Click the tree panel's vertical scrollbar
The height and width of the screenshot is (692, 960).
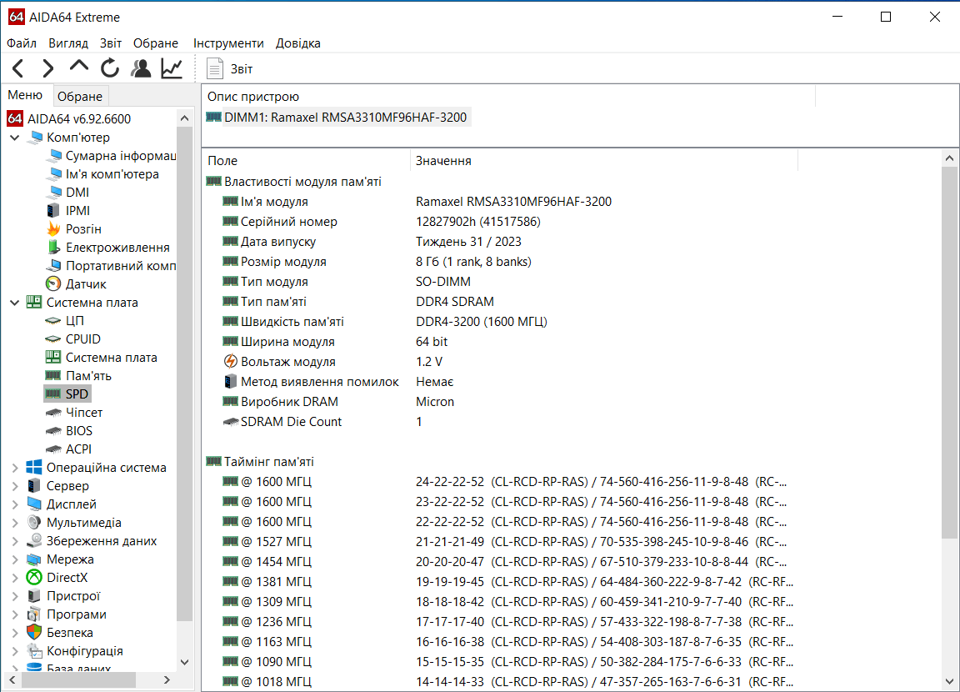(x=184, y=374)
